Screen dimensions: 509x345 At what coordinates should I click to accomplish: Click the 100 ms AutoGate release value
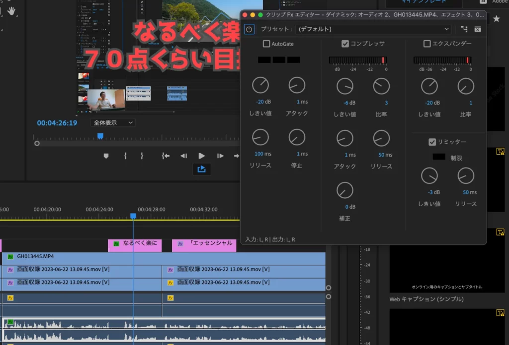tap(262, 154)
